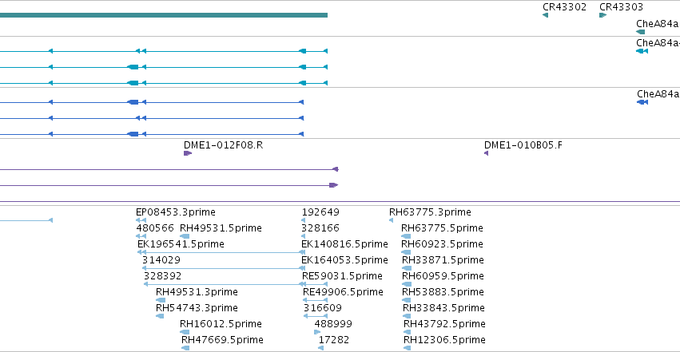The image size is (680, 352).
Task: Click the alignment line under 314029
Action: point(224,268)
